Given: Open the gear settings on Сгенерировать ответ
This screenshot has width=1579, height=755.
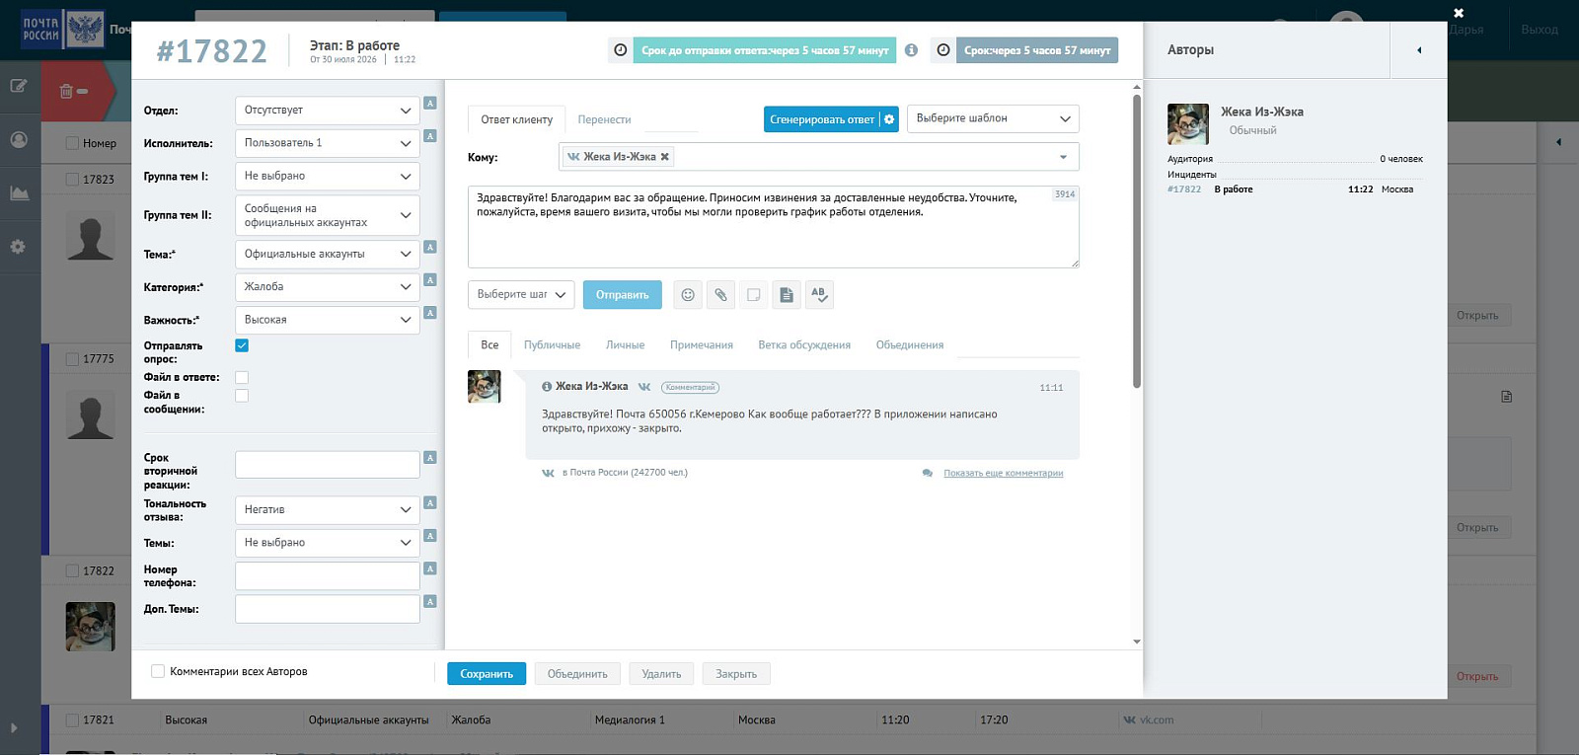Looking at the screenshot, I should point(889,119).
